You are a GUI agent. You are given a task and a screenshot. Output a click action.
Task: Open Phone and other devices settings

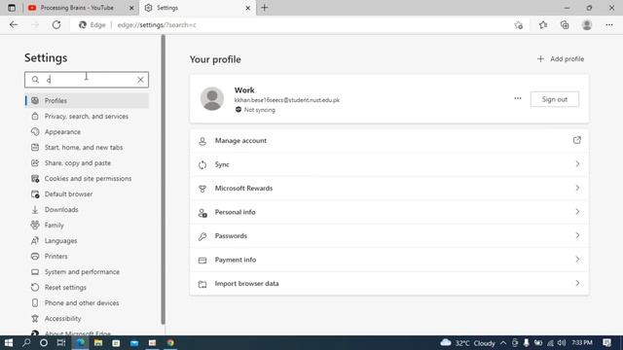click(87, 302)
